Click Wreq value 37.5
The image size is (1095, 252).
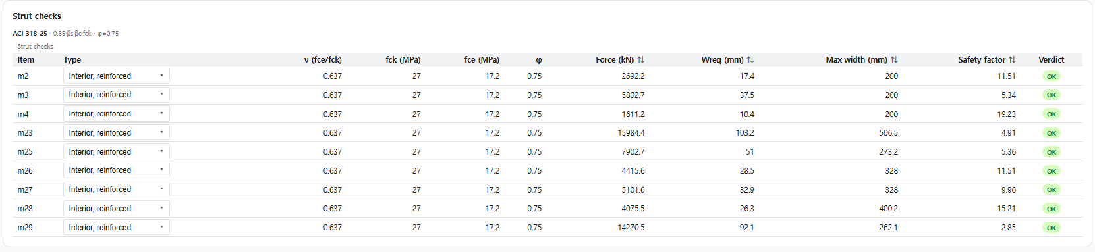(747, 95)
